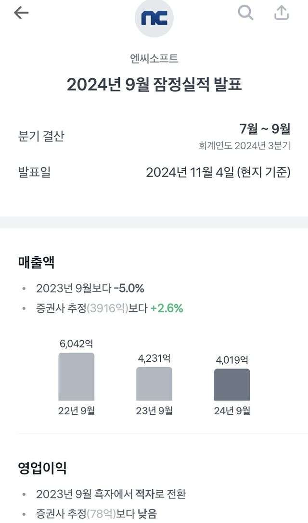The height and width of the screenshot is (523, 308).
Task: Tap the 엔씨소프트 company name
Action: tap(154, 59)
